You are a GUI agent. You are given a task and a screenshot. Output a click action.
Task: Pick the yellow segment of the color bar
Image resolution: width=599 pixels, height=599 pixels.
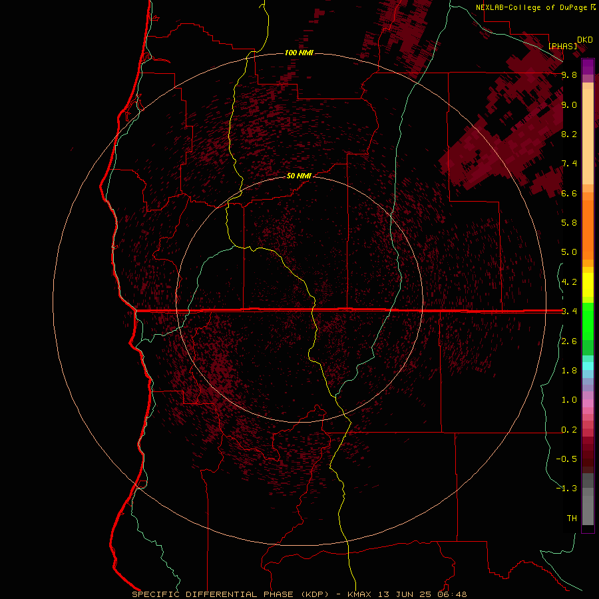pos(588,285)
